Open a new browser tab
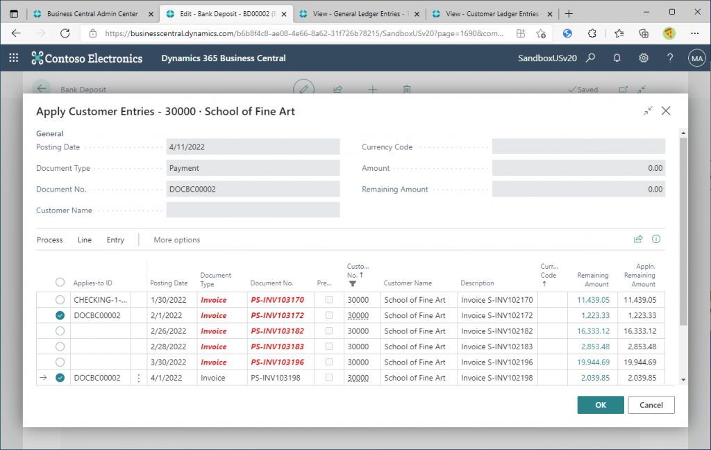This screenshot has width=711, height=450. coord(569,14)
